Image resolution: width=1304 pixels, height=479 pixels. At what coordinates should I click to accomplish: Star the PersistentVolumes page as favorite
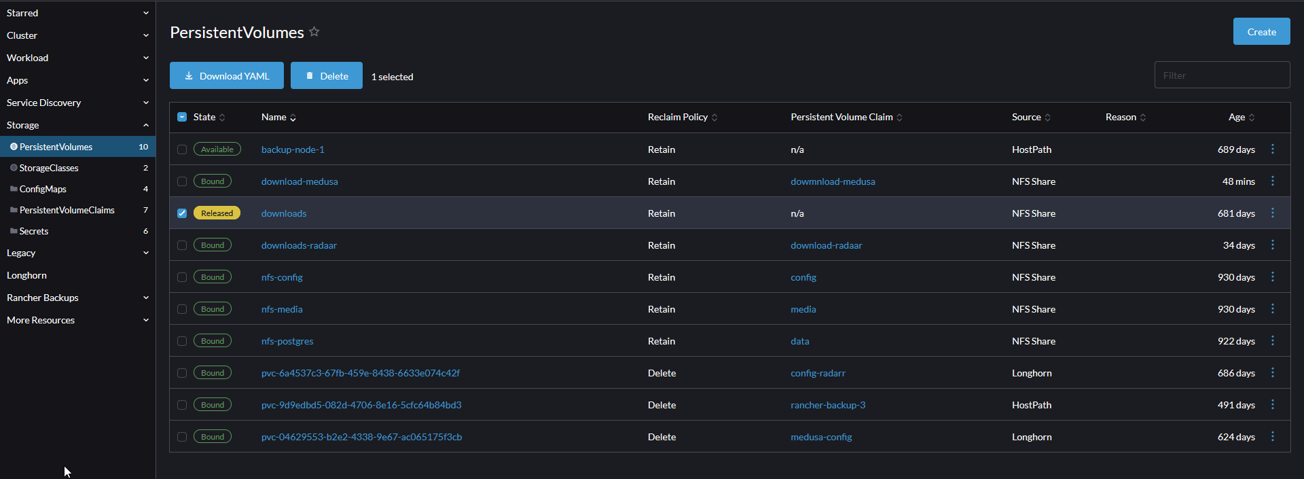click(x=314, y=32)
